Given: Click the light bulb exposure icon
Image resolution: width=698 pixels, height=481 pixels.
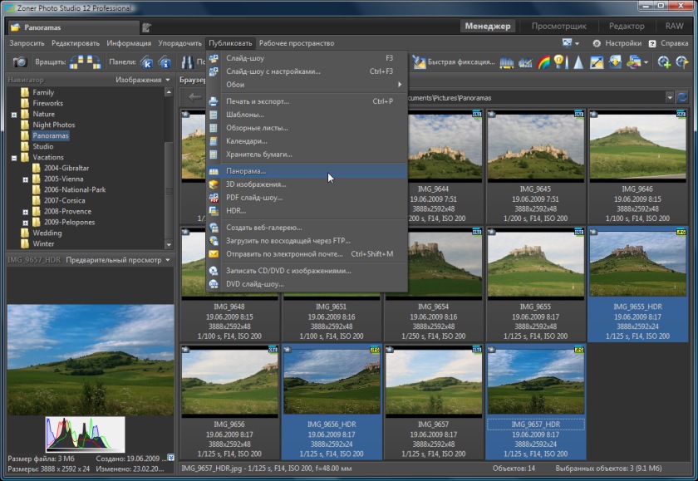Looking at the screenshot, I should [x=559, y=62].
